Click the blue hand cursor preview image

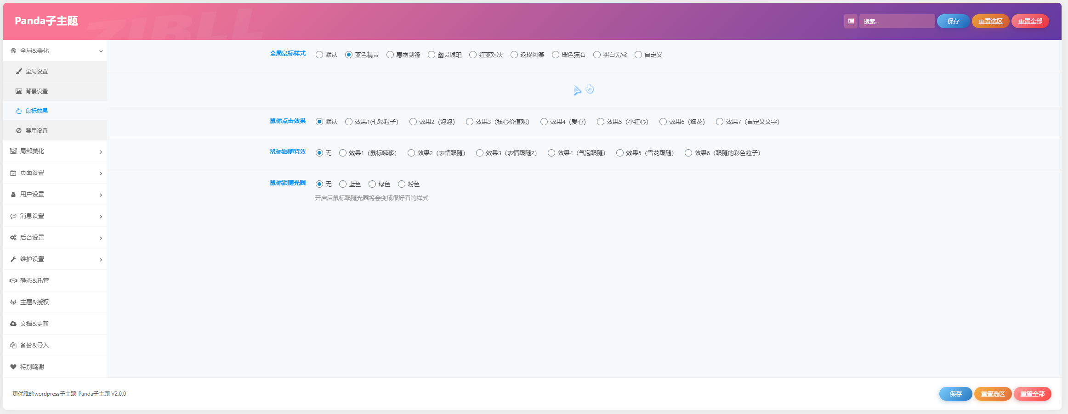coord(590,89)
